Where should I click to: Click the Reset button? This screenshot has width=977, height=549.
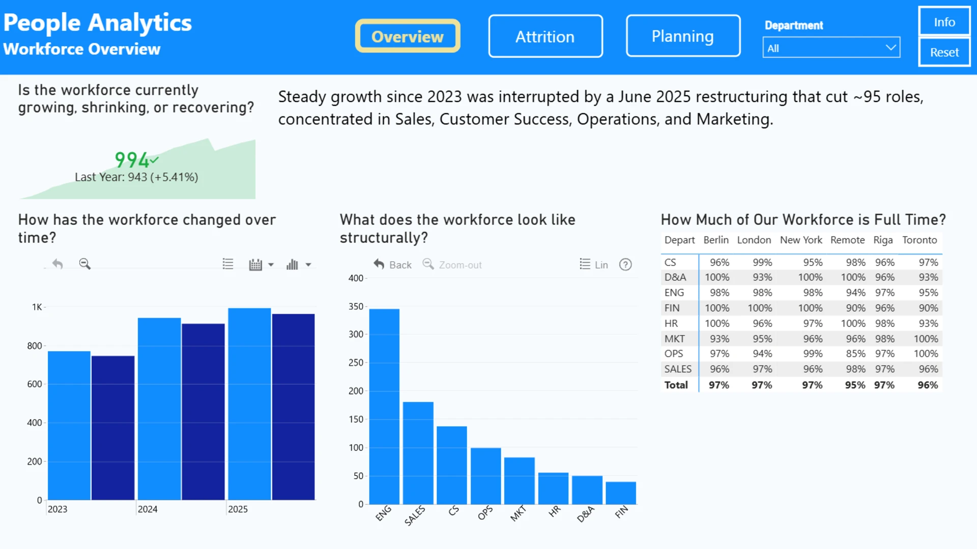click(x=944, y=52)
